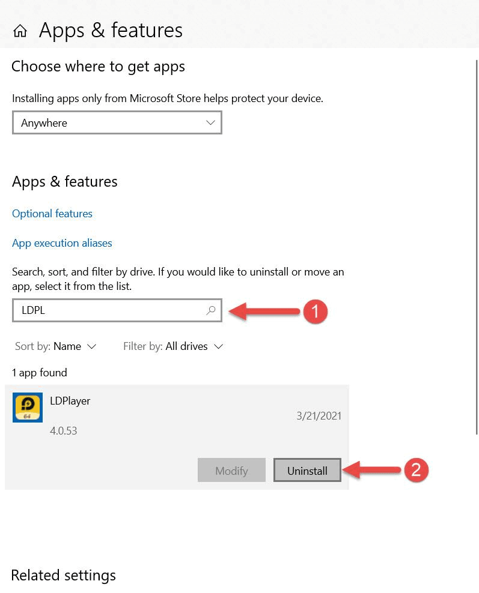Click the Related settings heading

point(64,575)
